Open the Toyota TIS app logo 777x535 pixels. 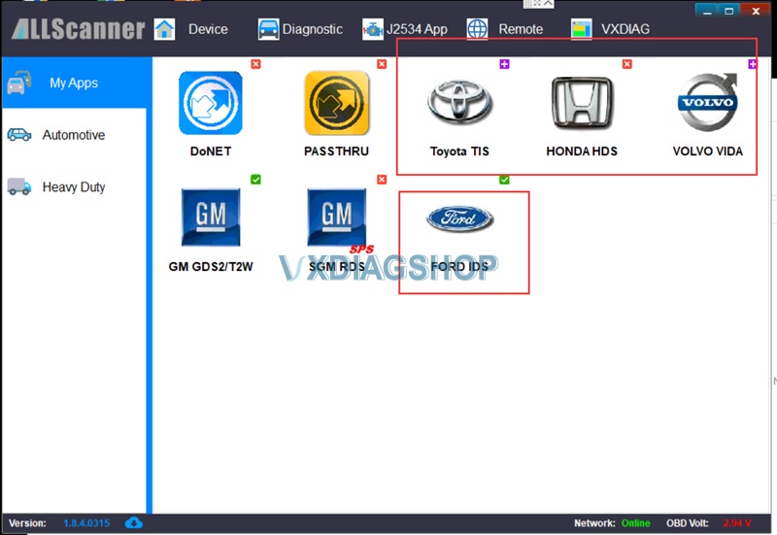[x=459, y=102]
